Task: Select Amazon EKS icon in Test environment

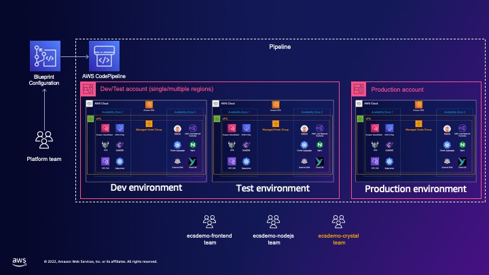Action: click(x=275, y=105)
